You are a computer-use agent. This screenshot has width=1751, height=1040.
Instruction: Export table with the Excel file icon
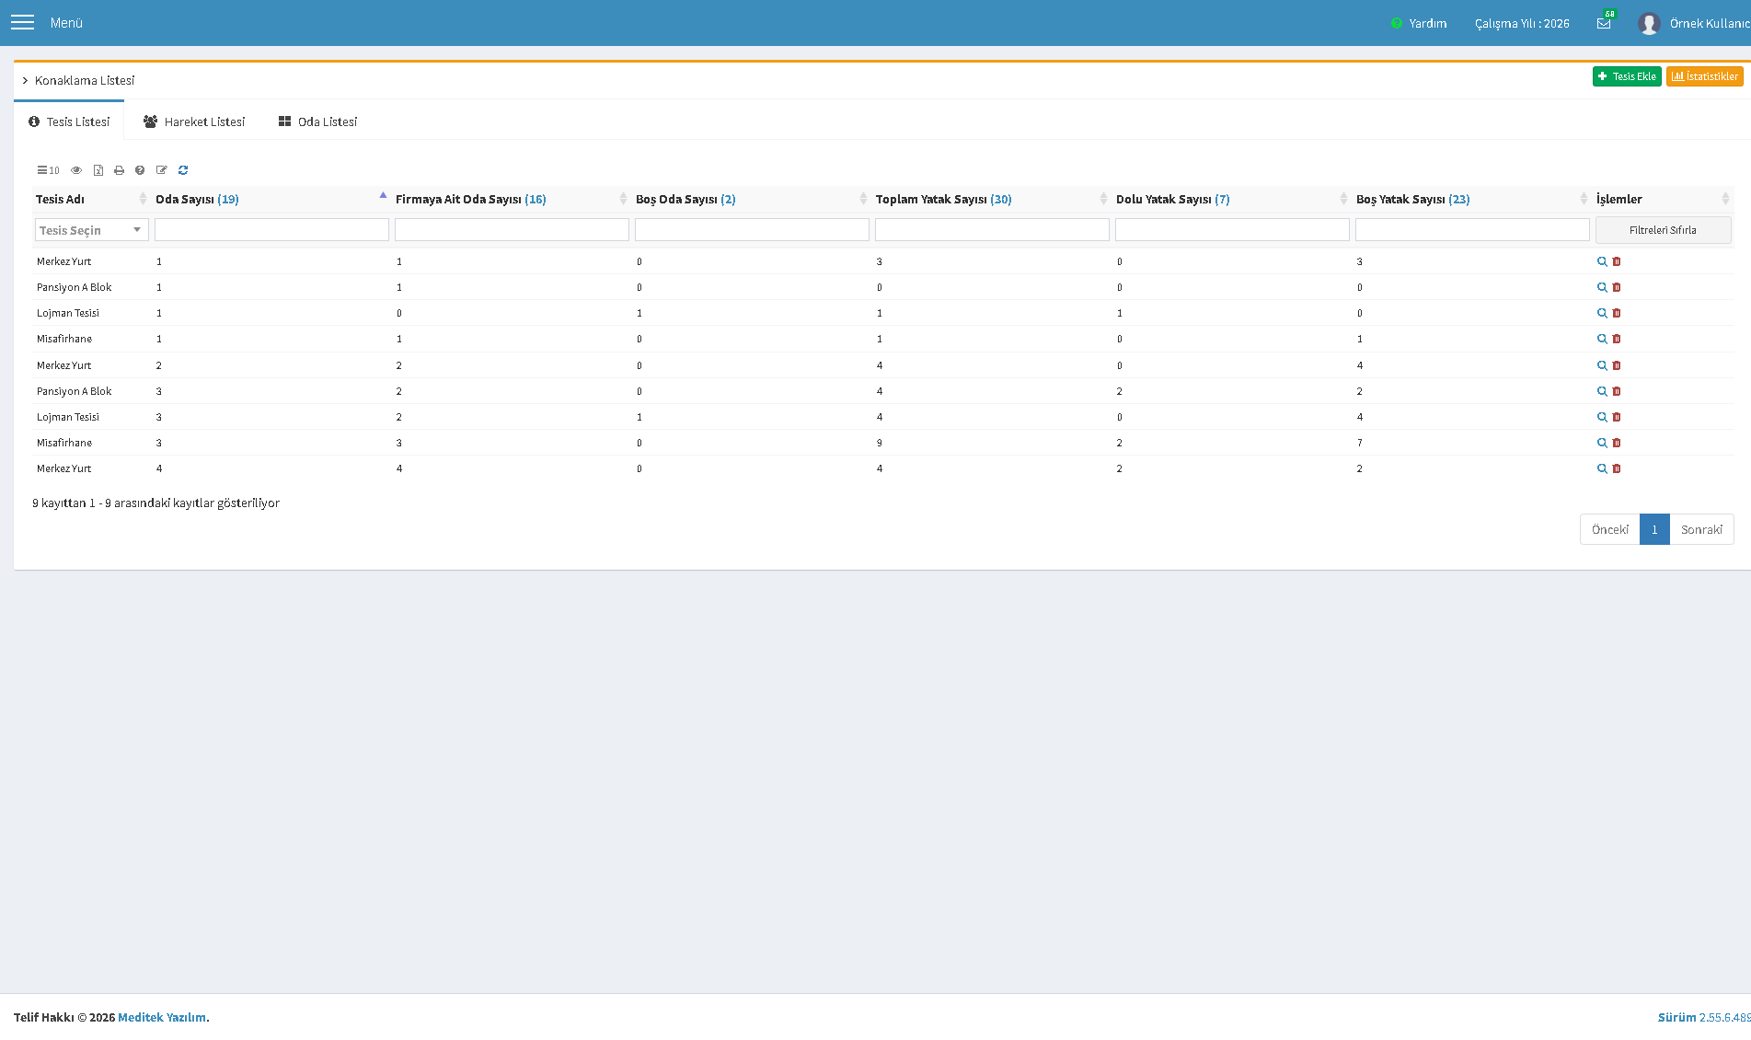pyautogui.click(x=98, y=170)
